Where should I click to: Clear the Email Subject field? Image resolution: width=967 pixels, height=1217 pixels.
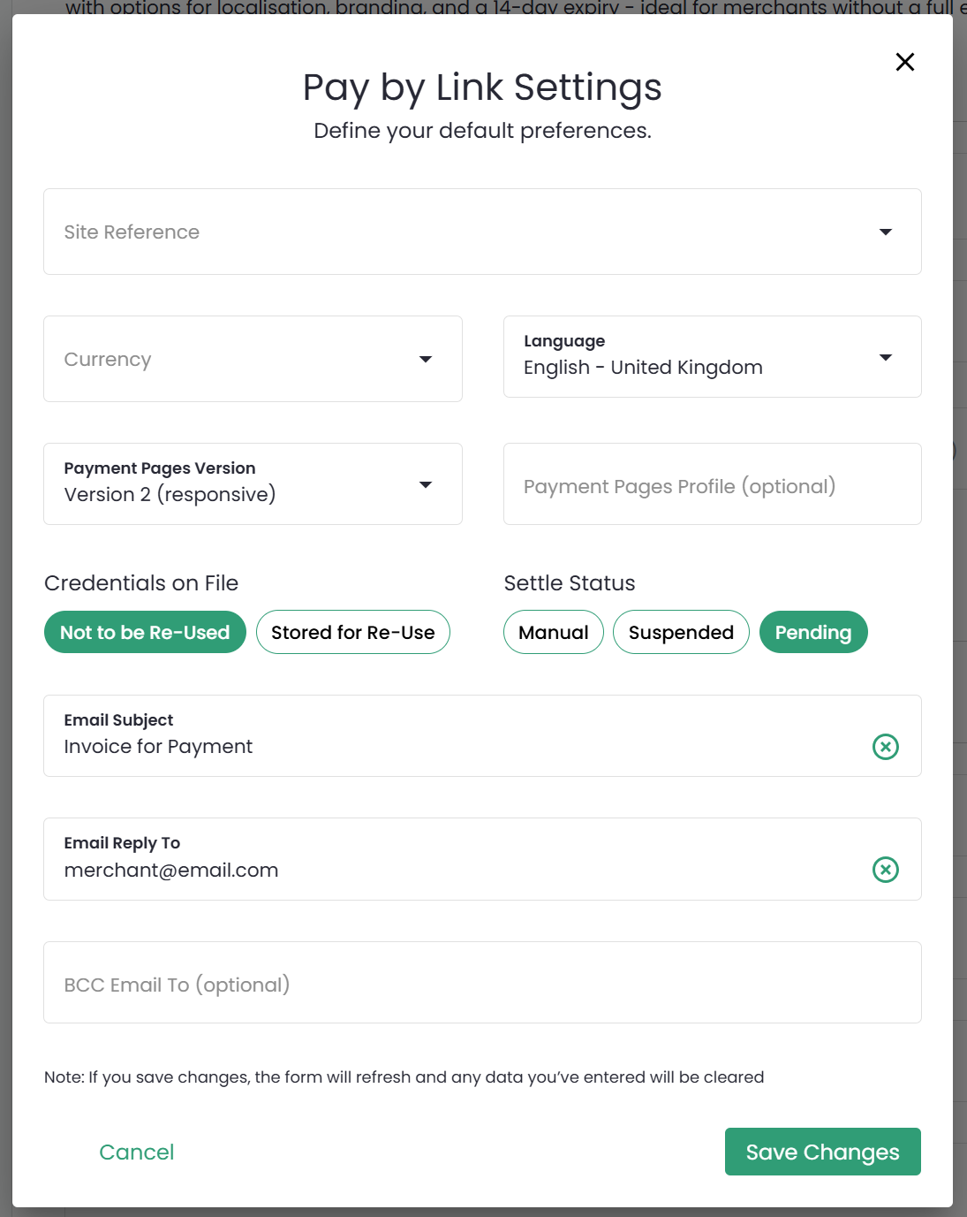coord(885,747)
